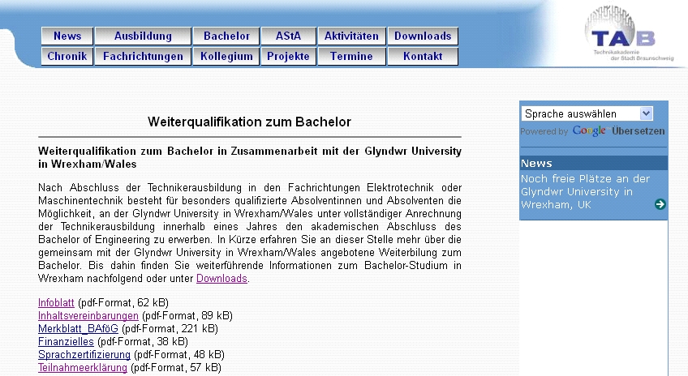Click the Google Übersetzen logo

click(x=617, y=131)
